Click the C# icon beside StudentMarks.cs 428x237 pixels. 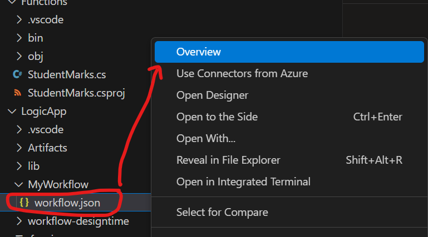point(17,74)
